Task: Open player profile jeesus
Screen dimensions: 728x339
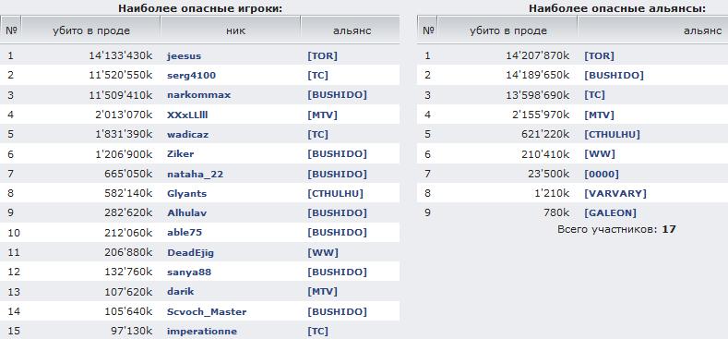Action: 184,56
